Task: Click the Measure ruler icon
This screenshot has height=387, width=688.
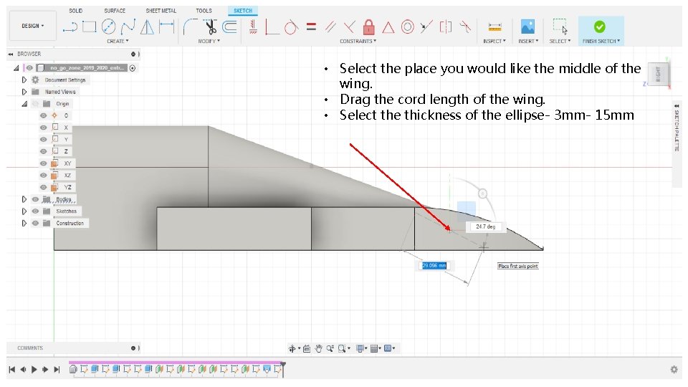Action: (494, 27)
